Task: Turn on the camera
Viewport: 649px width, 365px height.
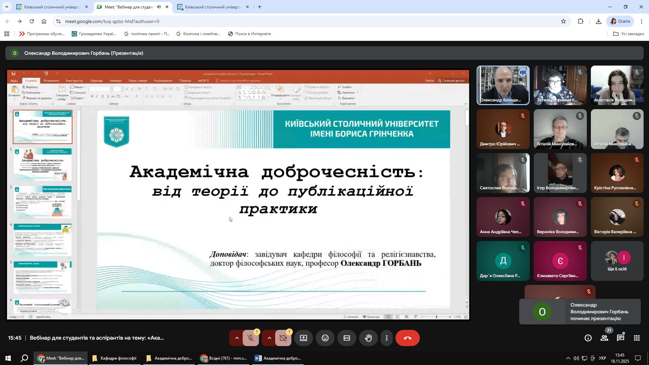Action: coord(283,338)
